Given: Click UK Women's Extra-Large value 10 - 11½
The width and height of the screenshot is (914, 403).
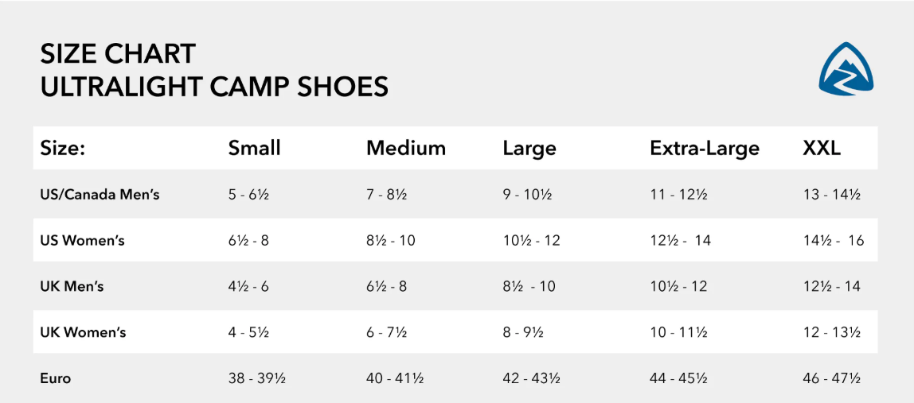Looking at the screenshot, I should [678, 332].
